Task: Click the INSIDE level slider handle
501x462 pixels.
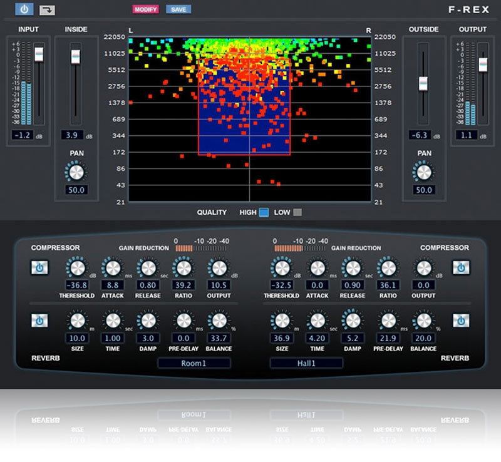Action: [76, 56]
